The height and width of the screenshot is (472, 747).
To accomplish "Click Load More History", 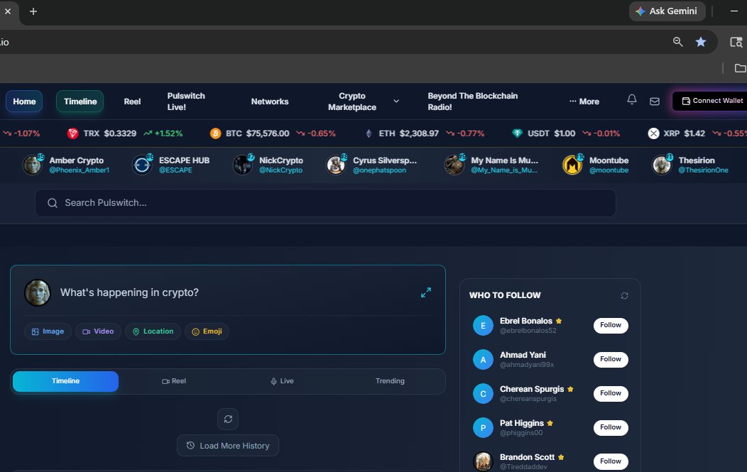I will 228,446.
